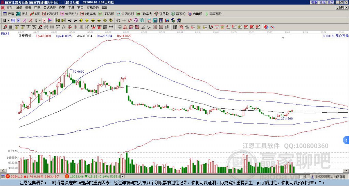Click the 300418 昆仑万维 stock label

[x=335, y=36]
